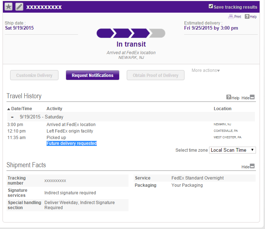Click 'FedEx Standard Overnight' service value
The width and height of the screenshot is (265, 229).
[197, 178]
